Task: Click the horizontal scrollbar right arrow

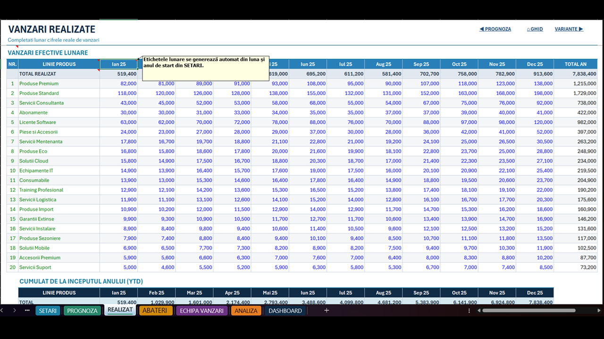Action: point(599,311)
